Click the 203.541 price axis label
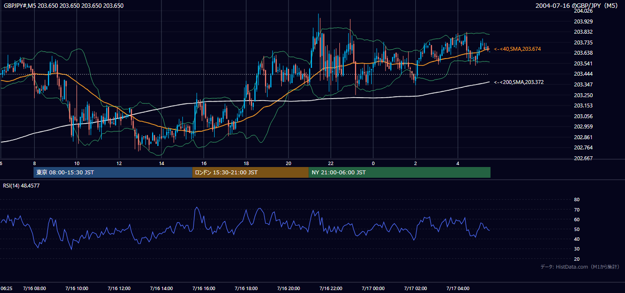 pyautogui.click(x=583, y=63)
